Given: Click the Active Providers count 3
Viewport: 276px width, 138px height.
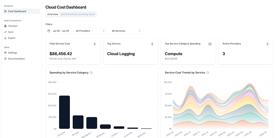Looking at the screenshot, I should pyautogui.click(x=224, y=54).
